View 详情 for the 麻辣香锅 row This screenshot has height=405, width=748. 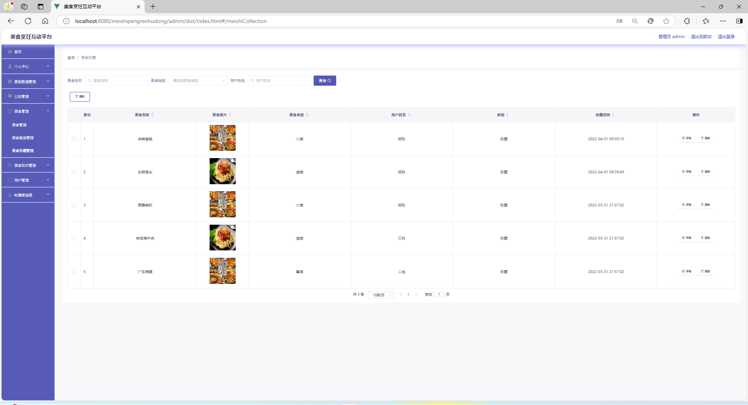pyautogui.click(x=686, y=138)
